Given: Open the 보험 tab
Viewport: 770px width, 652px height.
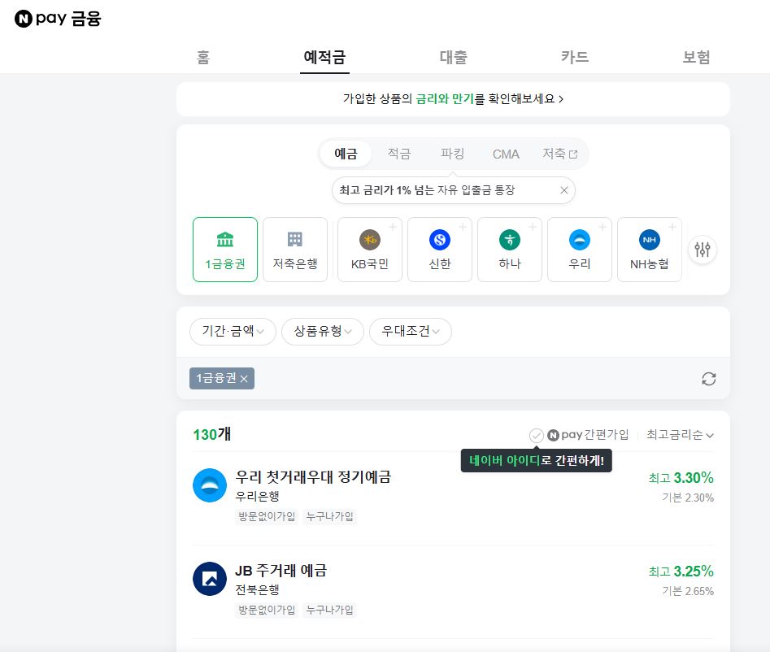Looking at the screenshot, I should tap(696, 58).
